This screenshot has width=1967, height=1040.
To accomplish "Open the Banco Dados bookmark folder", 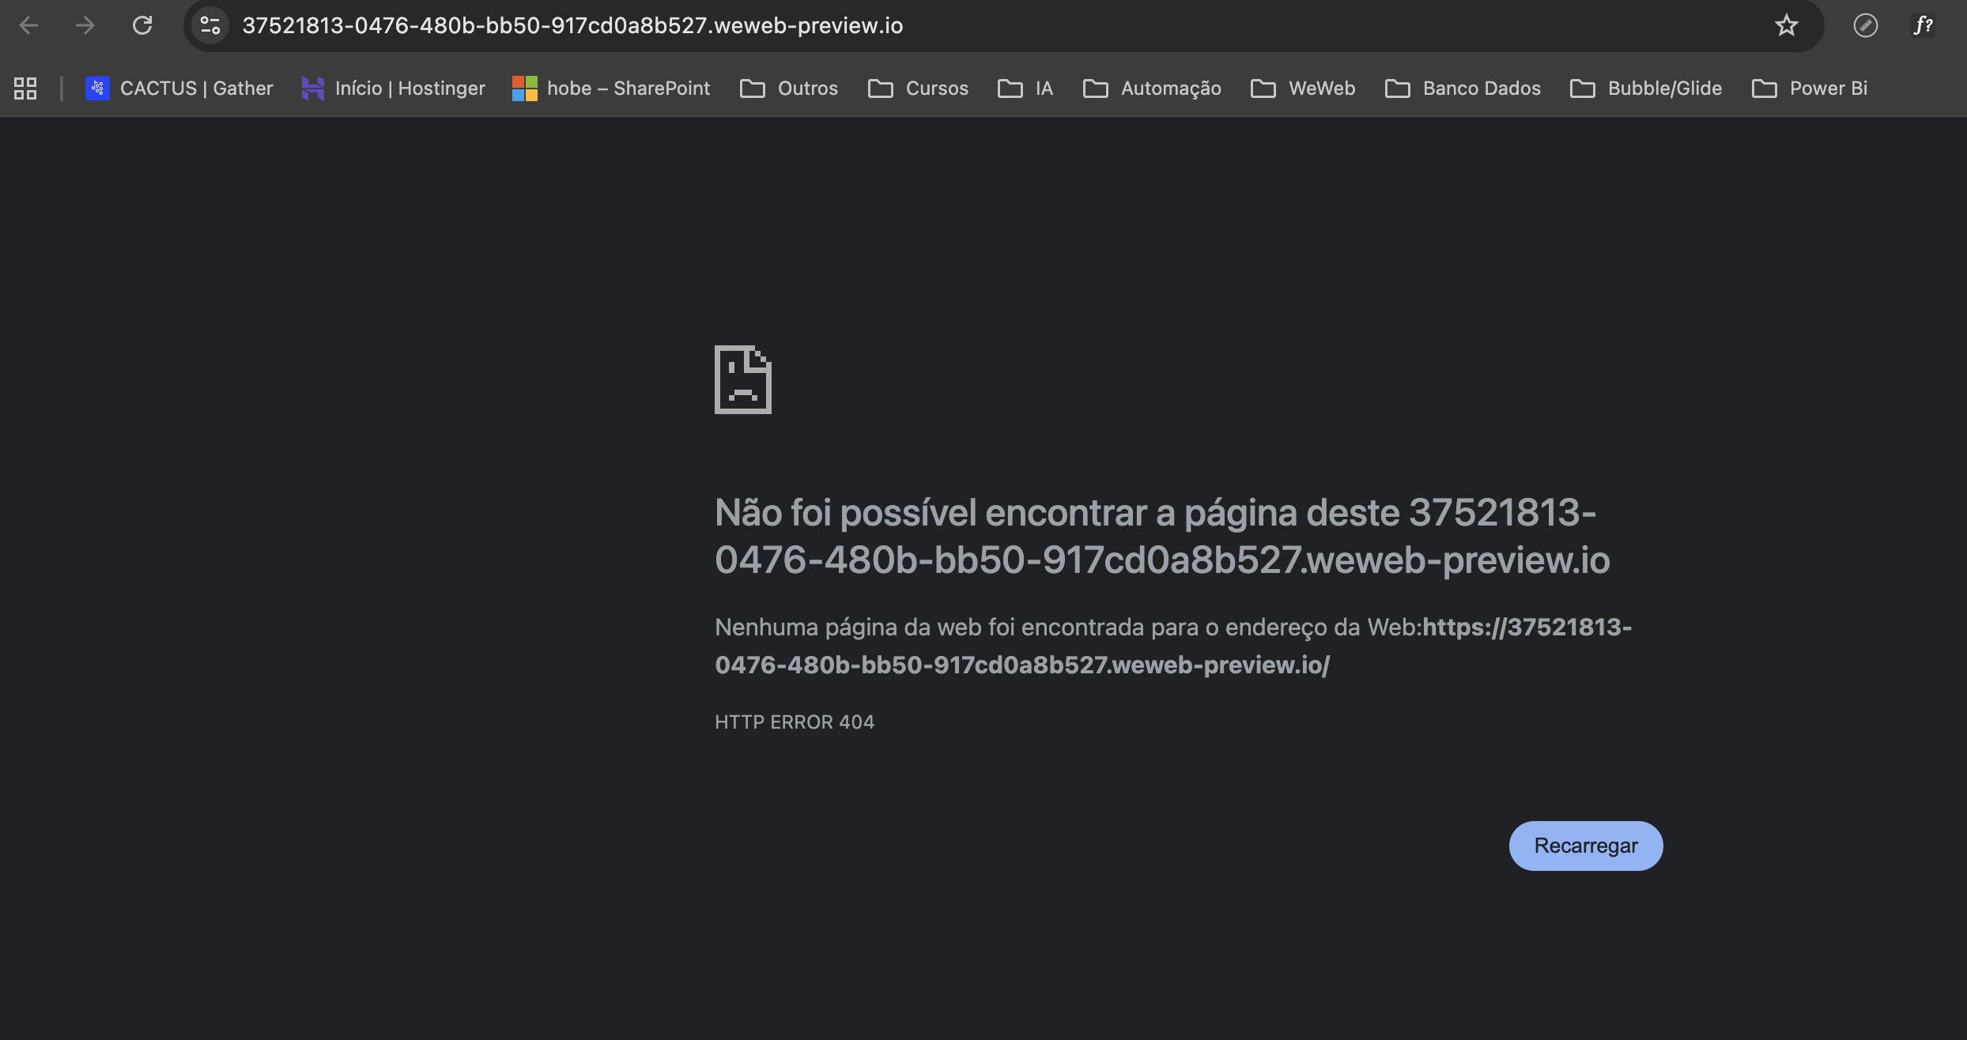I will pyautogui.click(x=1463, y=88).
